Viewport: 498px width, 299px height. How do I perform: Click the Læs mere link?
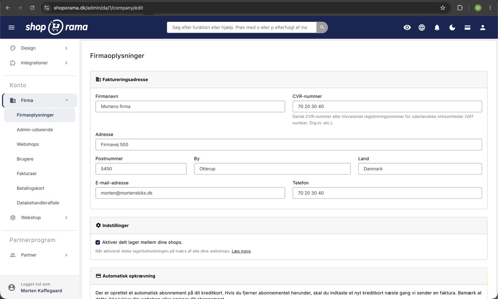tap(241, 251)
